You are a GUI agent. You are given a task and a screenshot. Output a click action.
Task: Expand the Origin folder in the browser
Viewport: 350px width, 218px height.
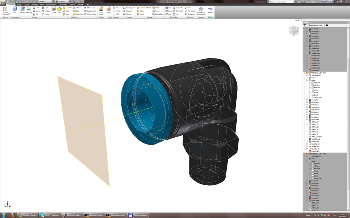[x=307, y=80]
